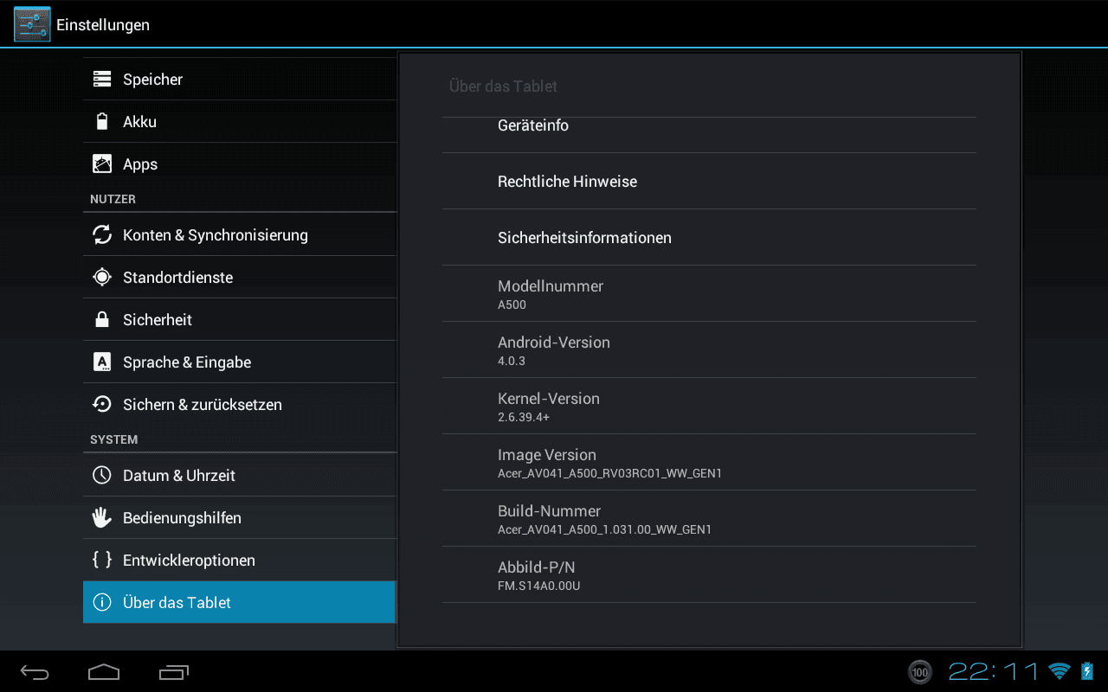Tap the Android-Version row
This screenshot has height=692, width=1108.
(709, 350)
